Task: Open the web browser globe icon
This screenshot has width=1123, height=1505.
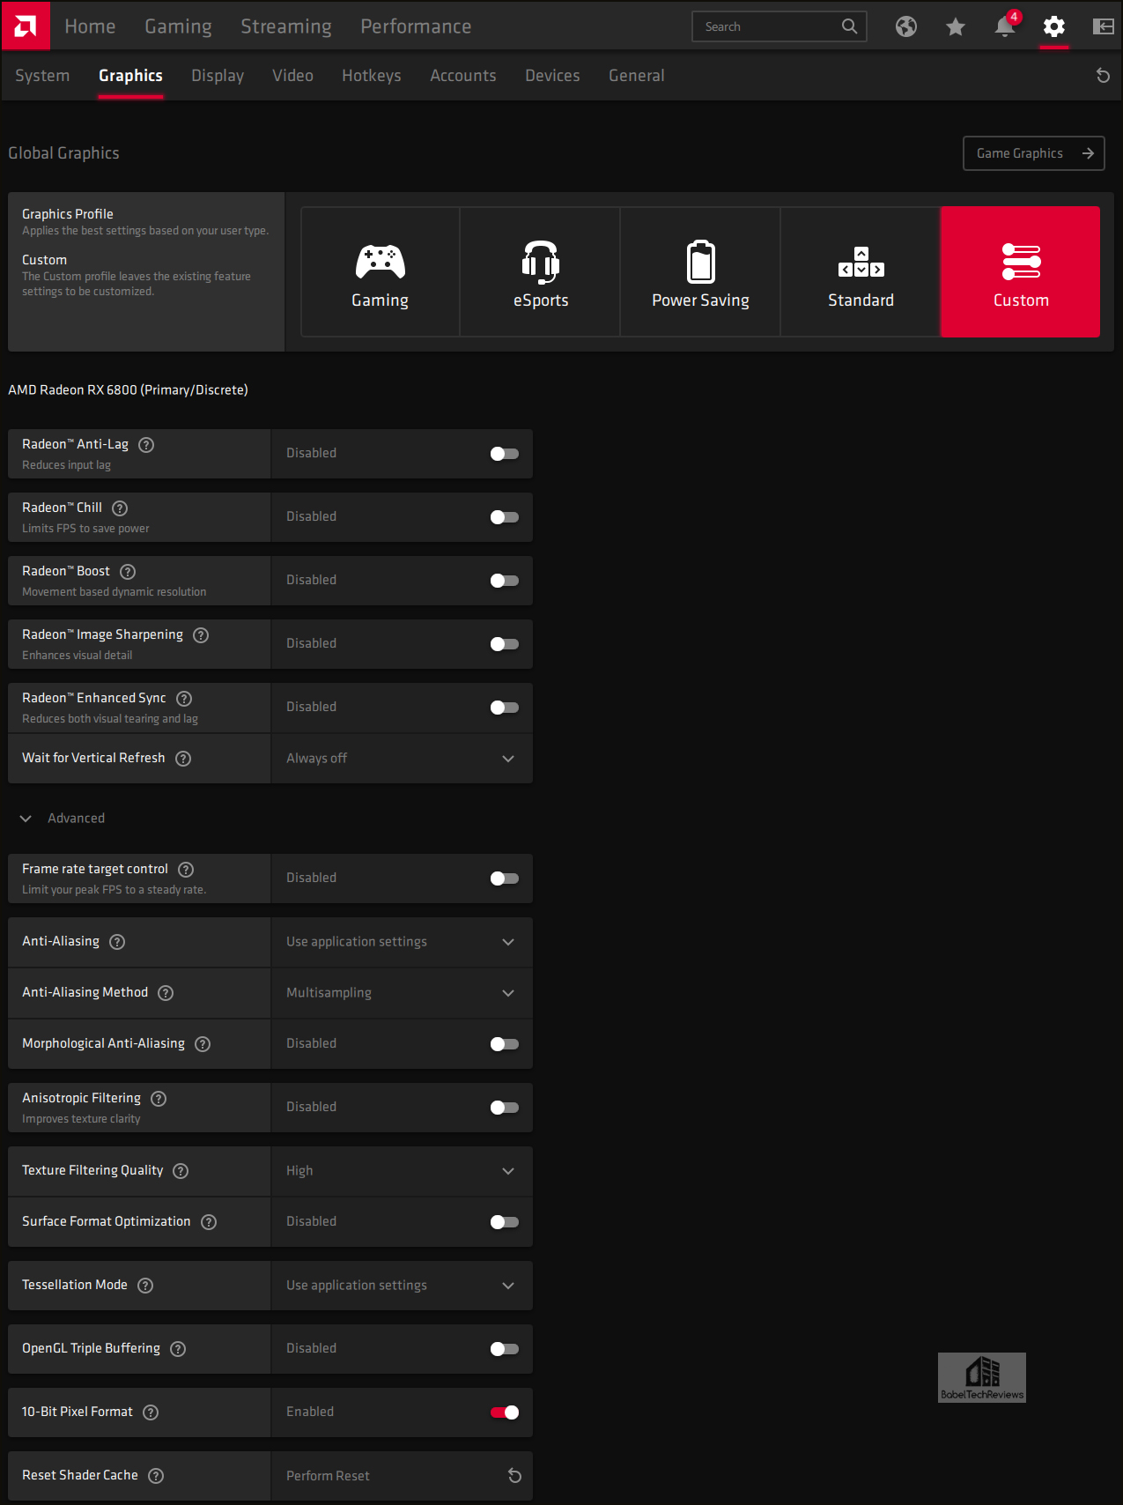Action: click(906, 26)
